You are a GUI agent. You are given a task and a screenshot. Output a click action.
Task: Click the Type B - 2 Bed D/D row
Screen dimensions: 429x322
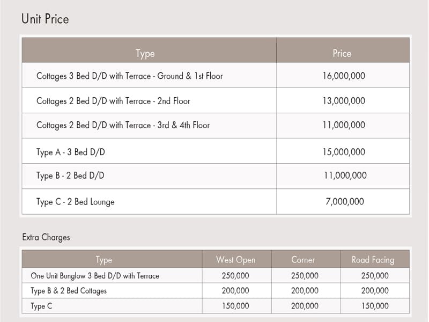(x=70, y=175)
